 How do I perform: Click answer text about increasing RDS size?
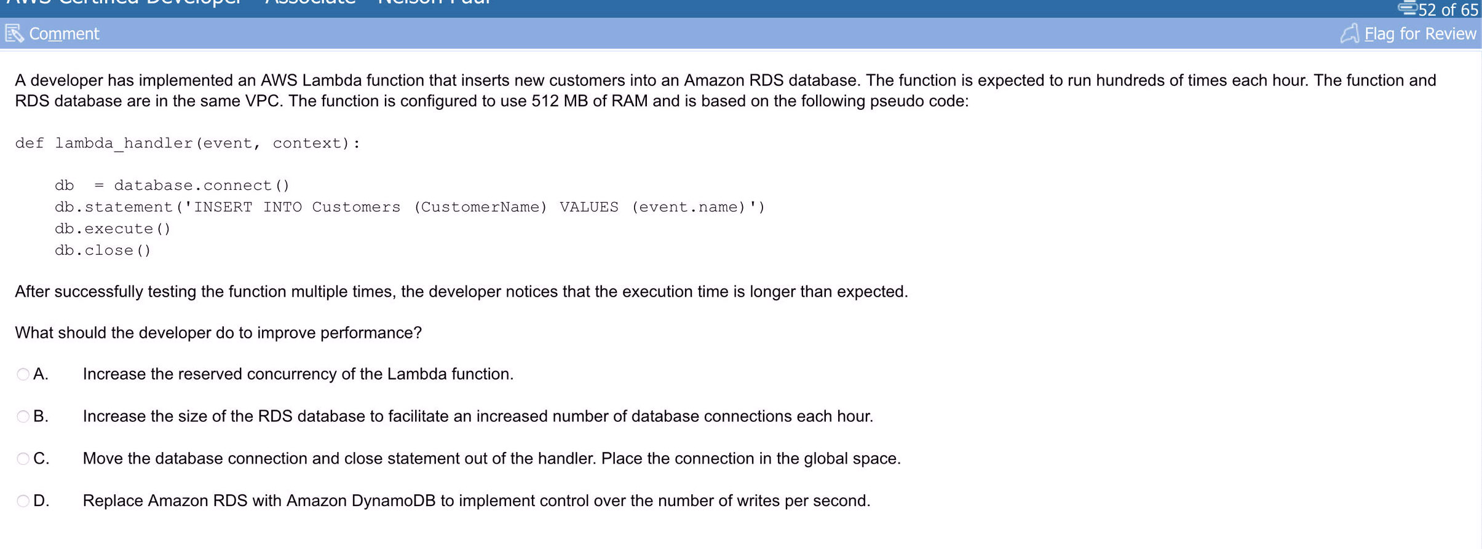tap(478, 416)
